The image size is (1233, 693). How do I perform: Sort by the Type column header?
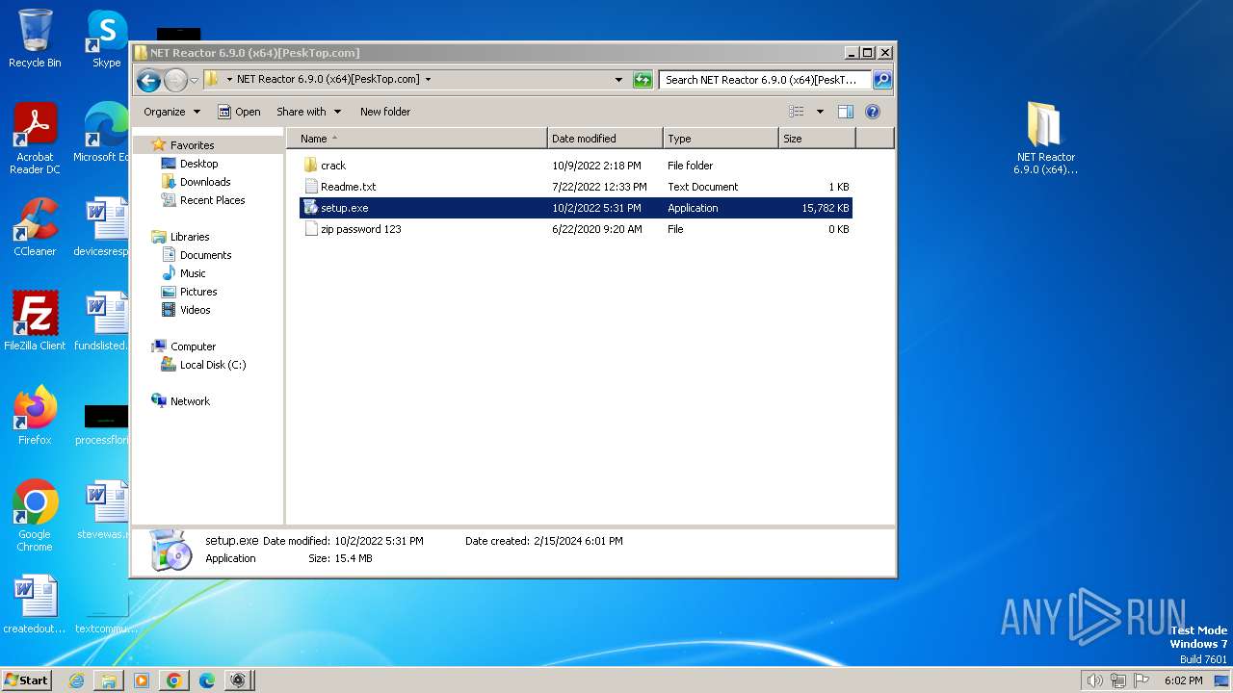click(721, 139)
